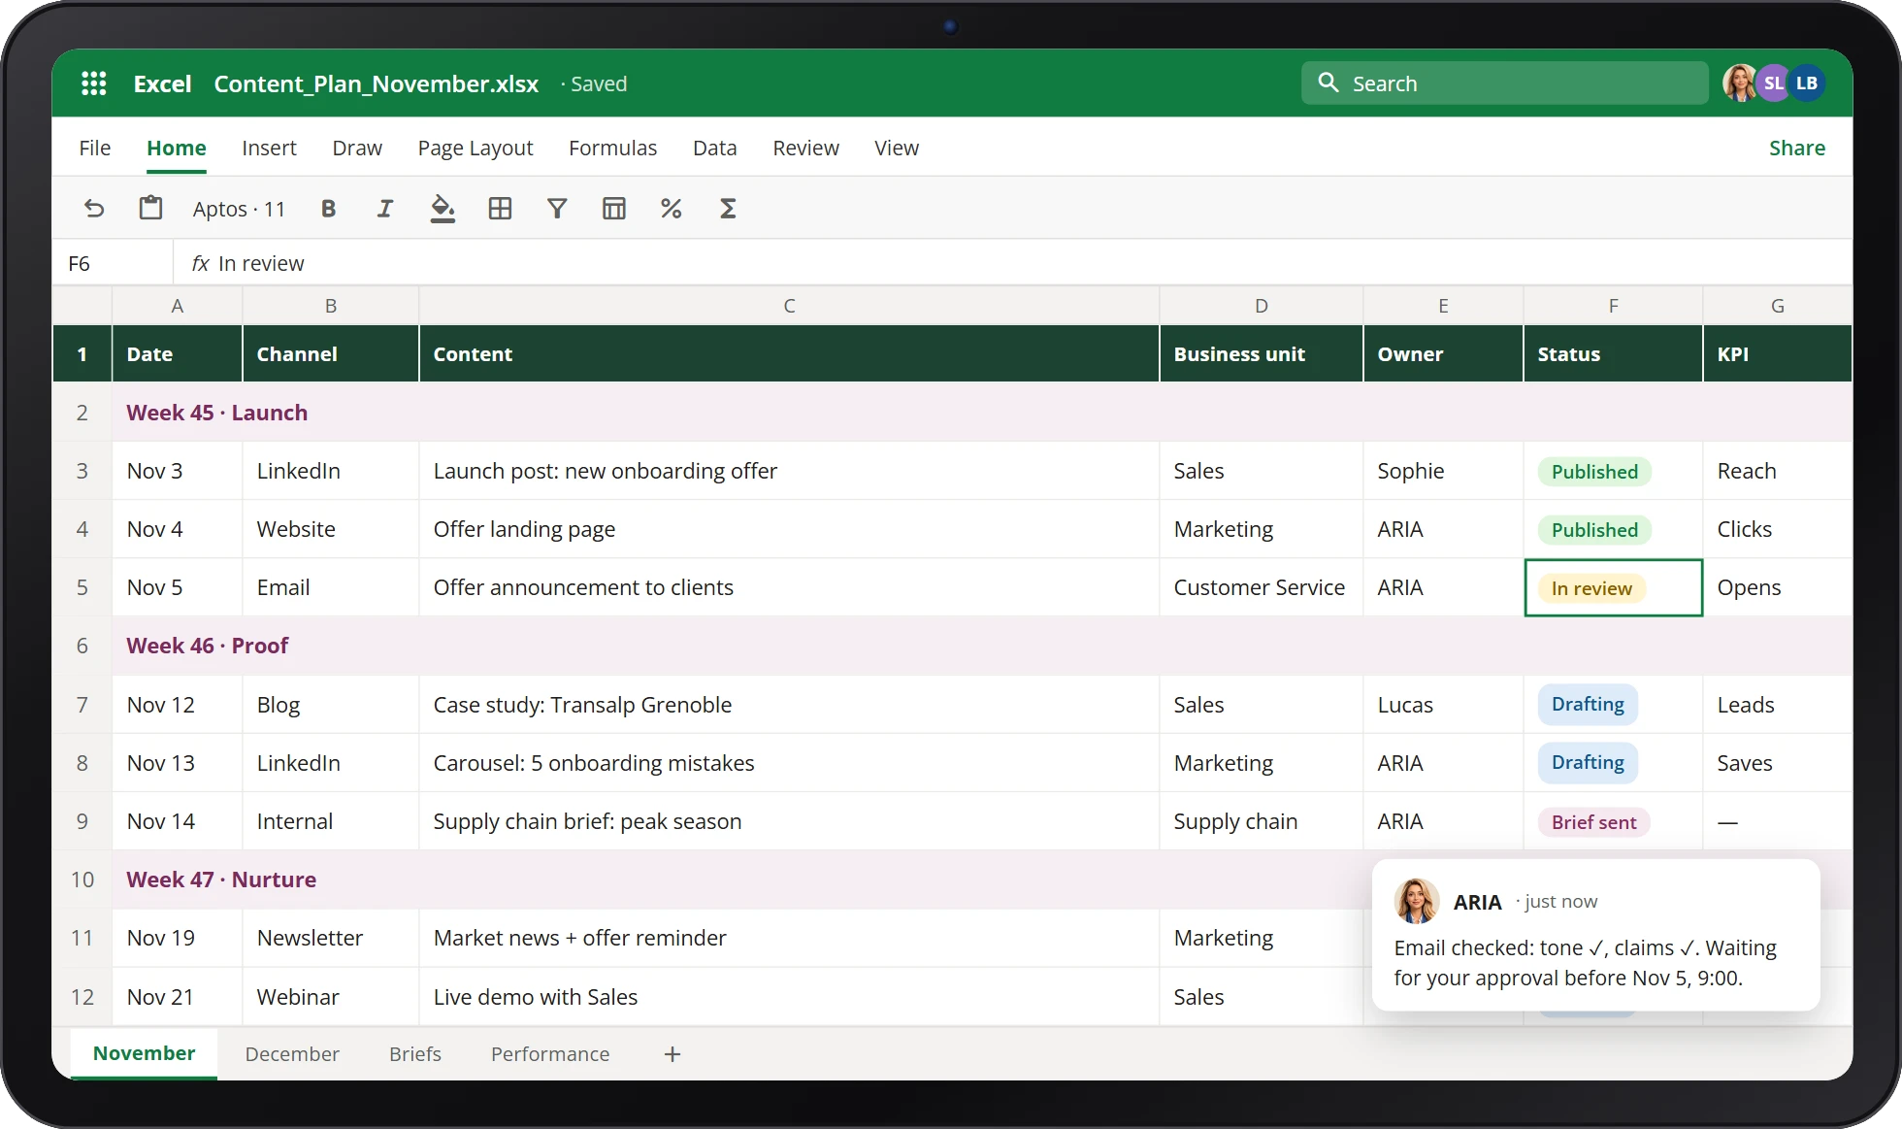Click the Share button
1902x1129 pixels.
click(1796, 148)
